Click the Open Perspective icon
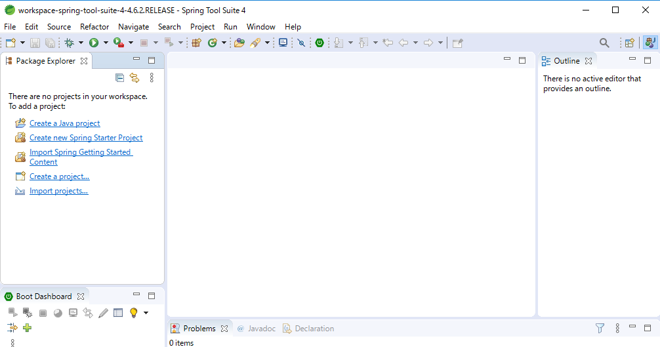660x347 pixels. pos(630,43)
